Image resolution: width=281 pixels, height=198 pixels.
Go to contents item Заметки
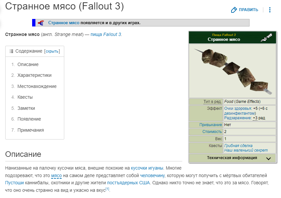26,108
